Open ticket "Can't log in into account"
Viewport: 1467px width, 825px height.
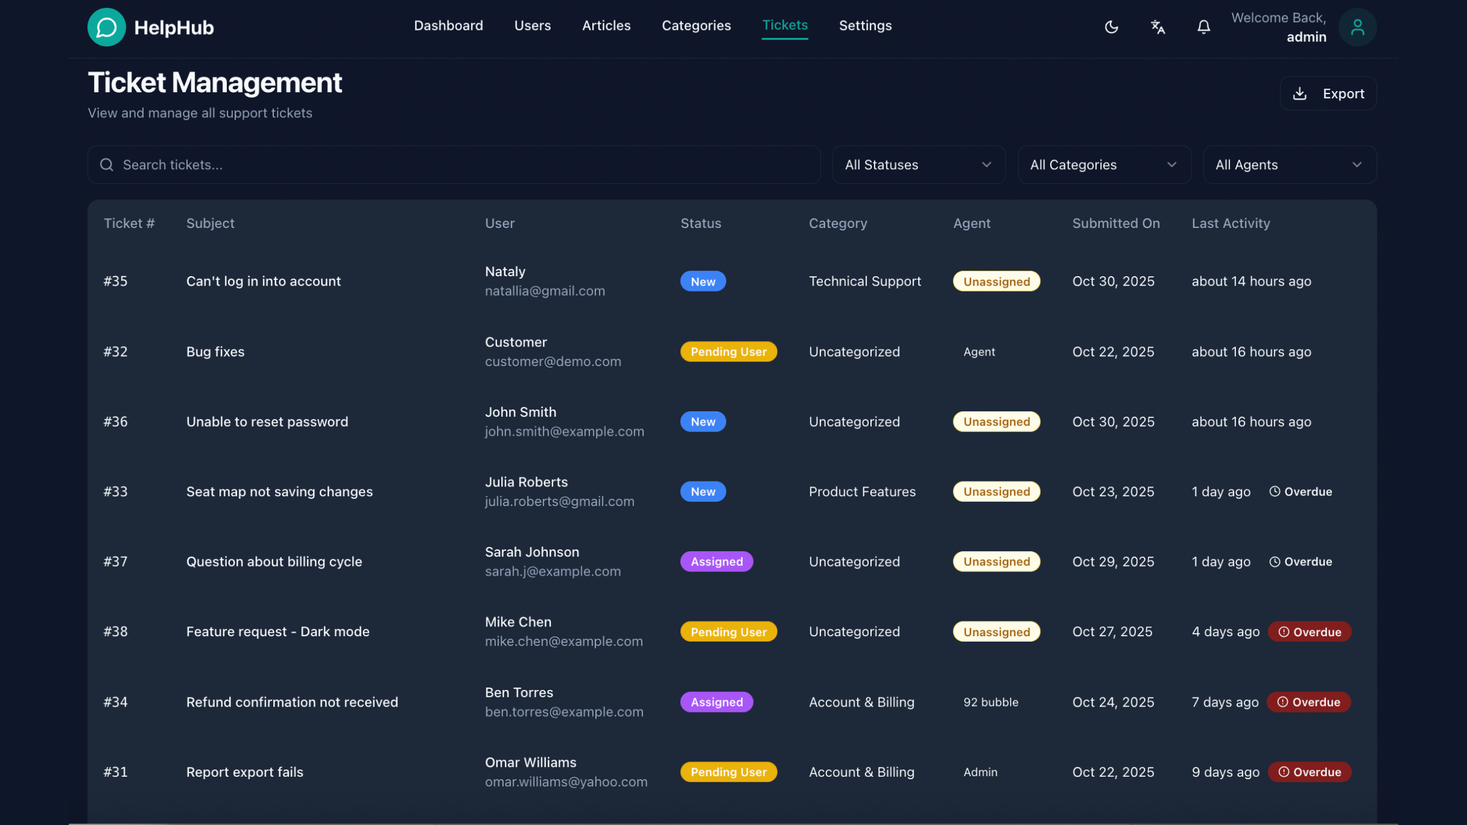(x=263, y=281)
